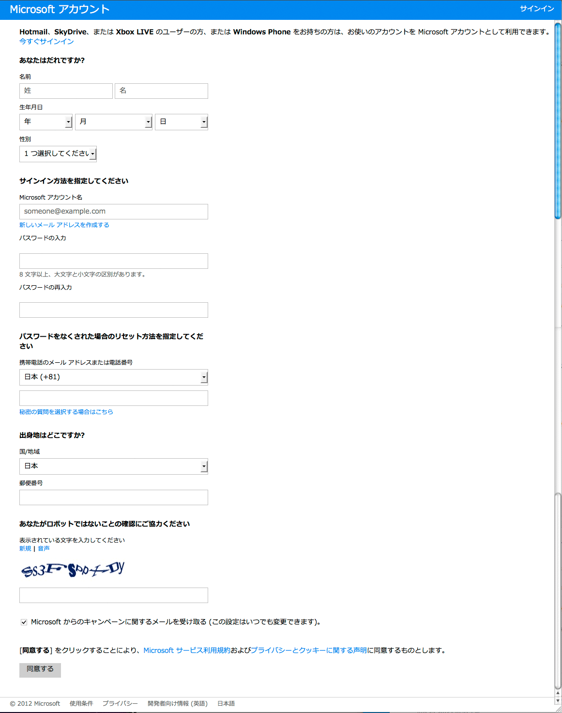
Task: Click the scrollbar up arrow
Action: tap(558, 693)
